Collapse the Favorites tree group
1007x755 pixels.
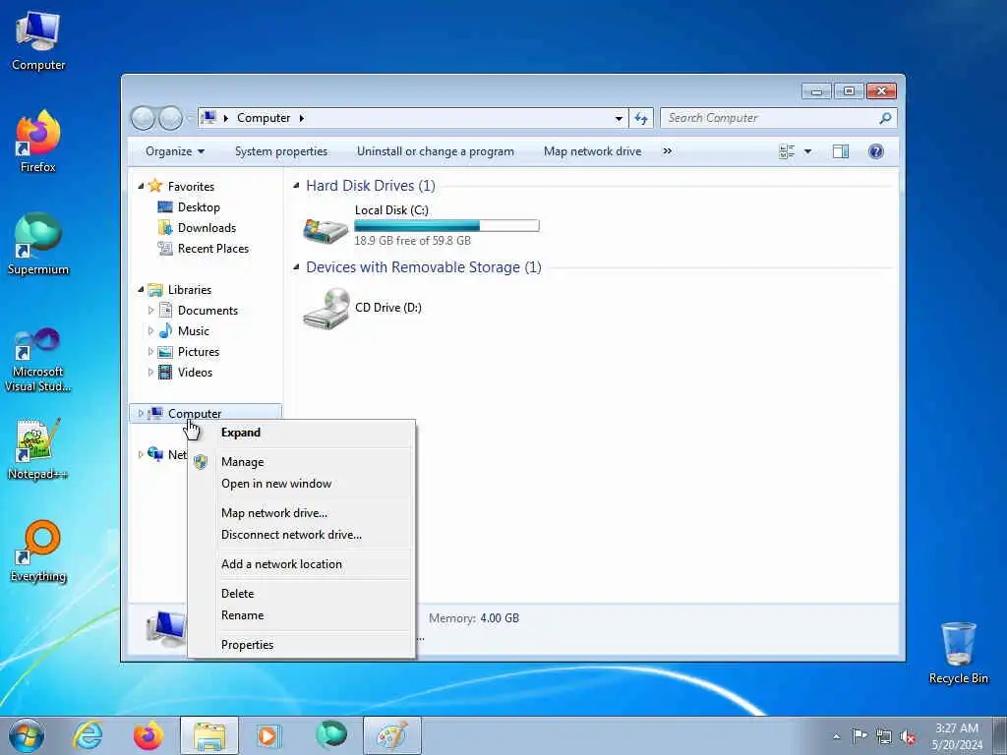(141, 186)
